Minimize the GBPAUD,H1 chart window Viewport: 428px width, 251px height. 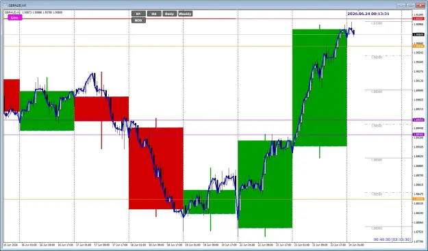[x=401, y=5]
